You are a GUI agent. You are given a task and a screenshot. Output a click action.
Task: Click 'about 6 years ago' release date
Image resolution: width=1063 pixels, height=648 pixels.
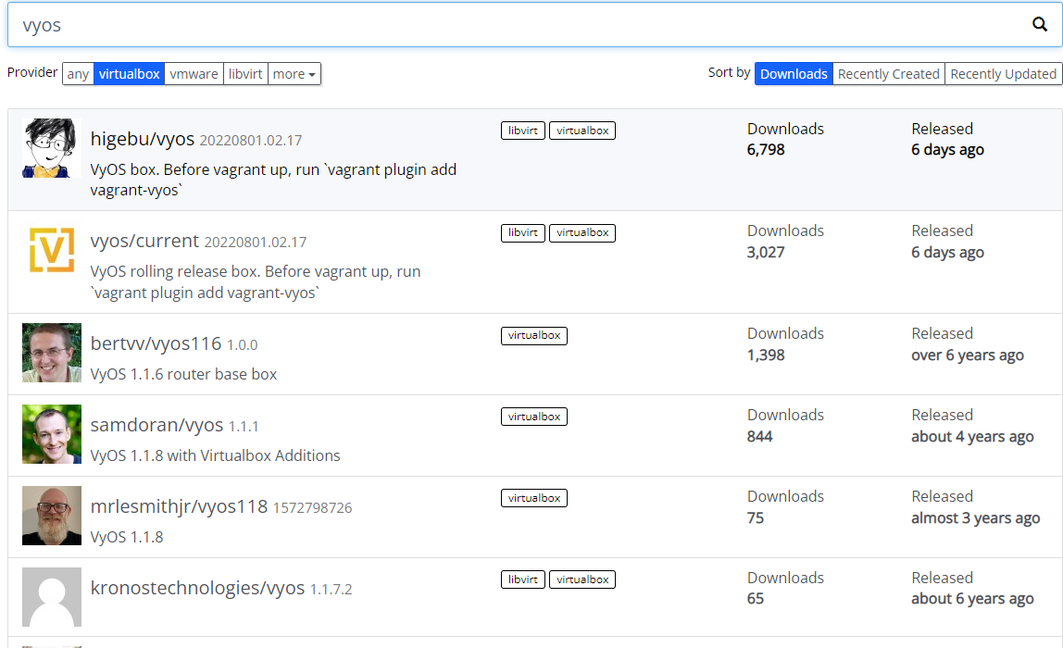[972, 599]
